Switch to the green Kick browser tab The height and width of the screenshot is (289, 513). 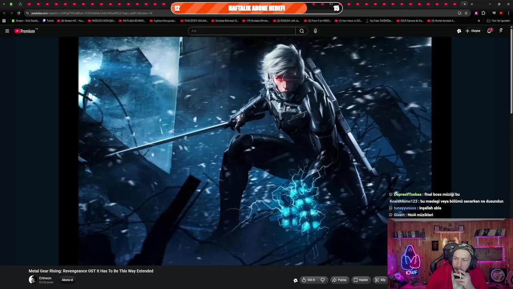coord(11,4)
